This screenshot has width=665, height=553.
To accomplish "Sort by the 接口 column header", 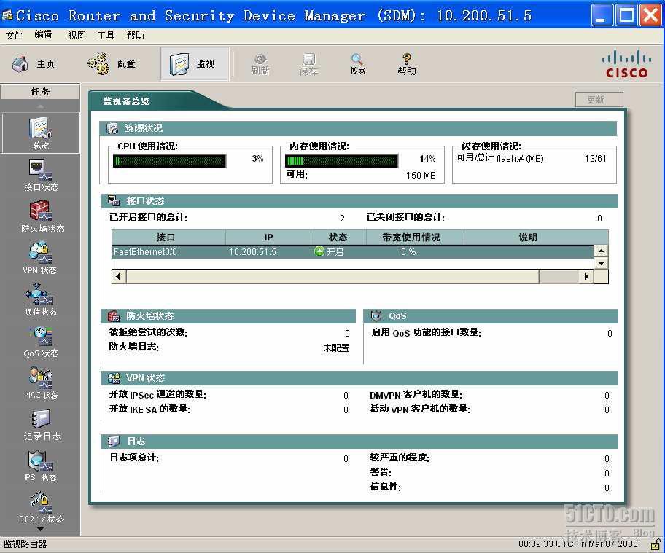I will coord(168,237).
